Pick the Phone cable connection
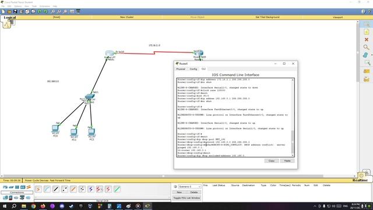The width and height of the screenshot is (373, 210). (x=82, y=189)
